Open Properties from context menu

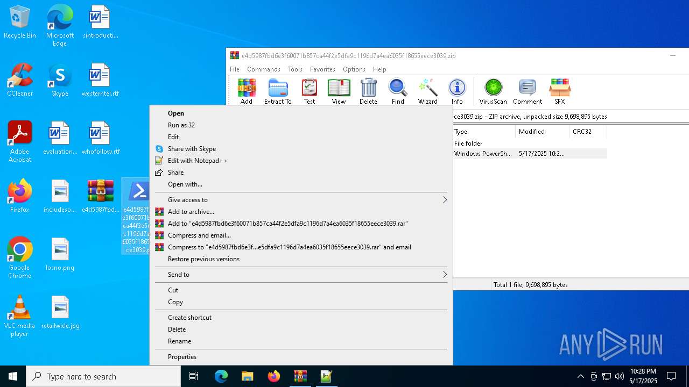[301, 357]
